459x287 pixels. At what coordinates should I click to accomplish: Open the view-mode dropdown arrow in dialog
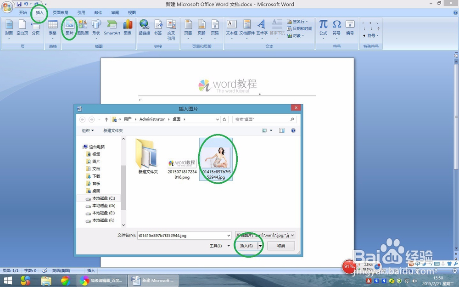click(271, 130)
